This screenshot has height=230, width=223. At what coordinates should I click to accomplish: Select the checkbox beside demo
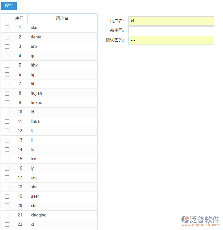point(7,37)
